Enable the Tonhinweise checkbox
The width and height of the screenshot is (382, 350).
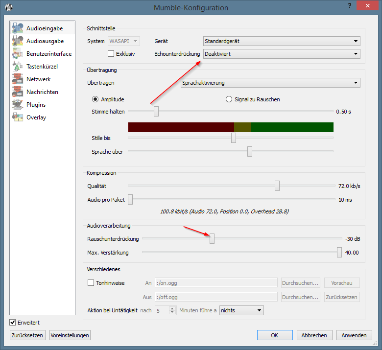(91, 283)
